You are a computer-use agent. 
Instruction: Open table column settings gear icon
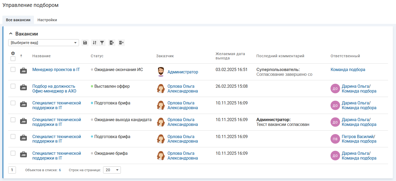click(13, 53)
